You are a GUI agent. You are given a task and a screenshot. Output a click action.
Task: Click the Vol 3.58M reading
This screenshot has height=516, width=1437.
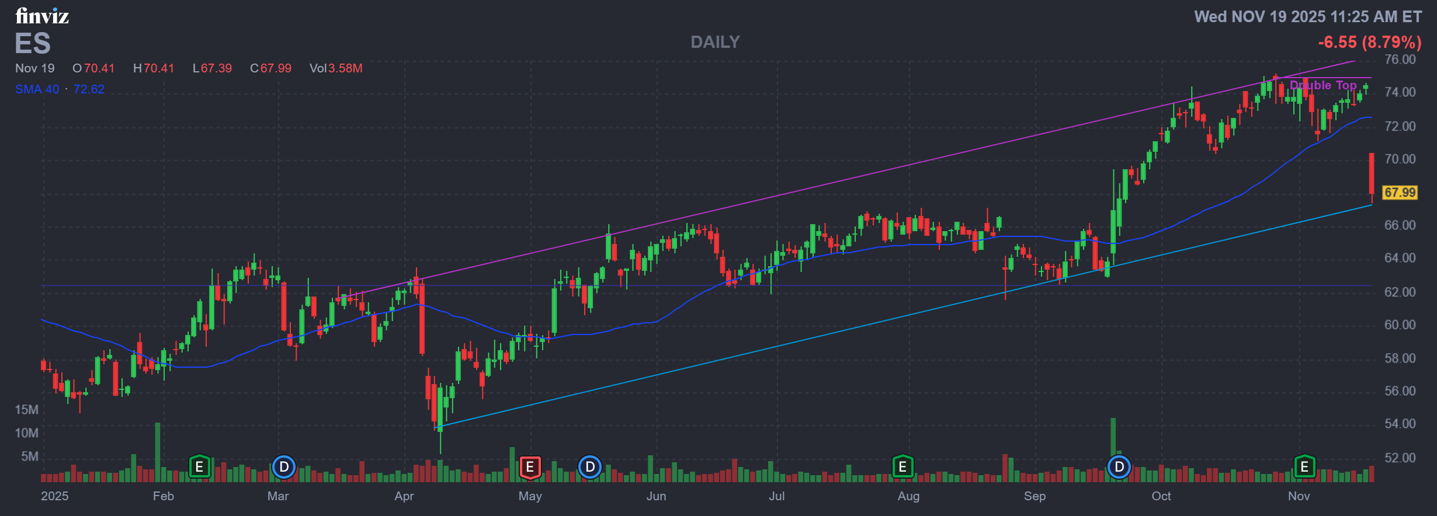(336, 68)
